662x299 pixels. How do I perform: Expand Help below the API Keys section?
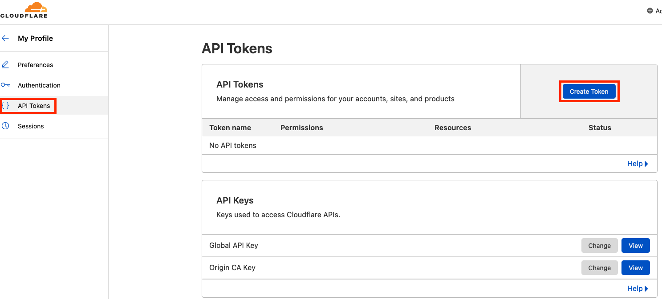click(636, 288)
